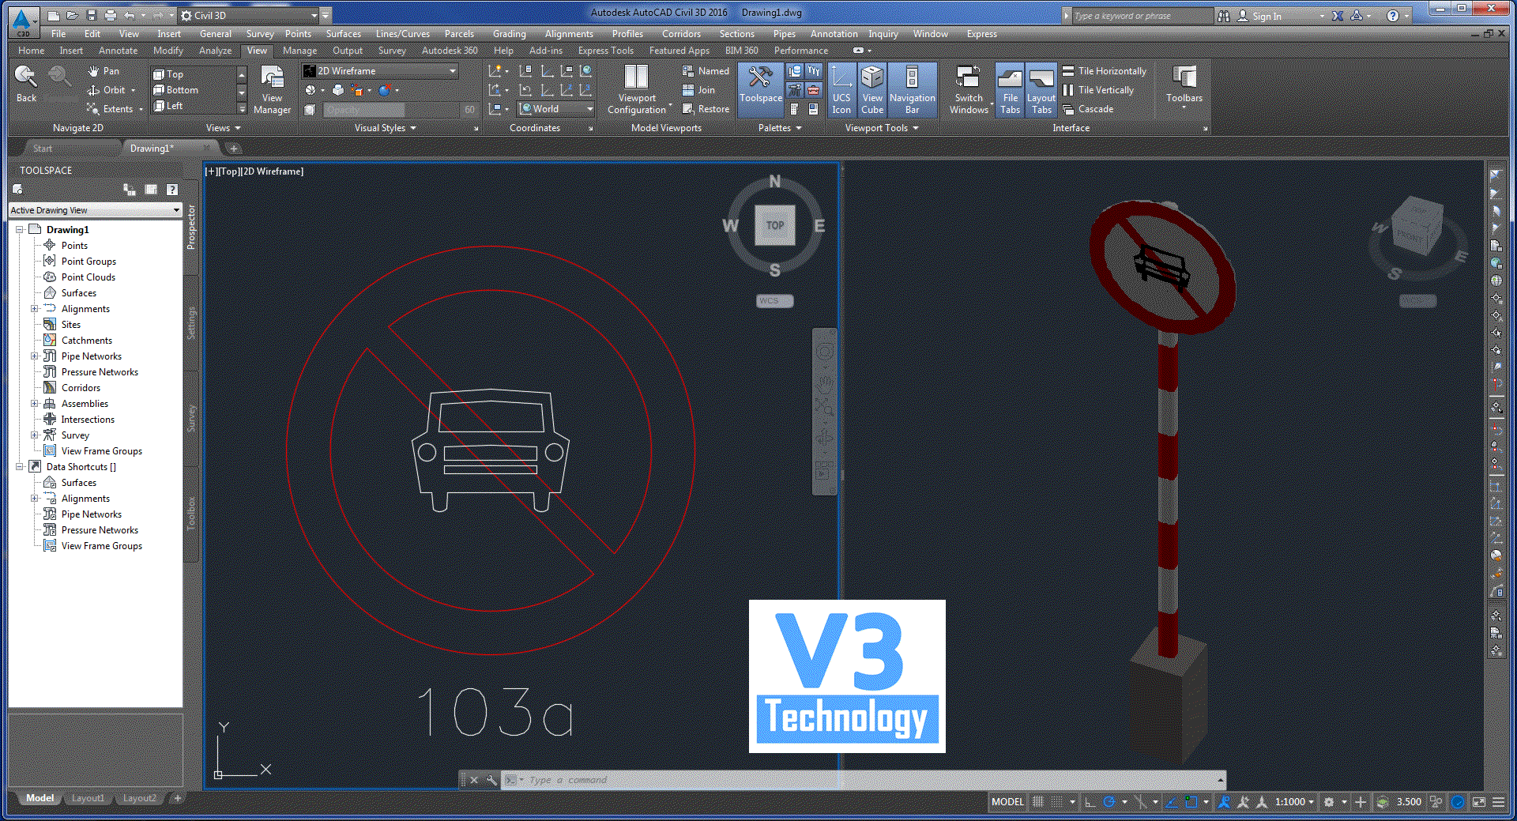Image resolution: width=1517 pixels, height=821 pixels.
Task: Click Restore viewport button
Action: coord(706,109)
